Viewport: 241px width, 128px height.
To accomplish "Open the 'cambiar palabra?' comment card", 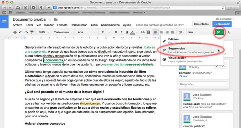I will [207, 120].
